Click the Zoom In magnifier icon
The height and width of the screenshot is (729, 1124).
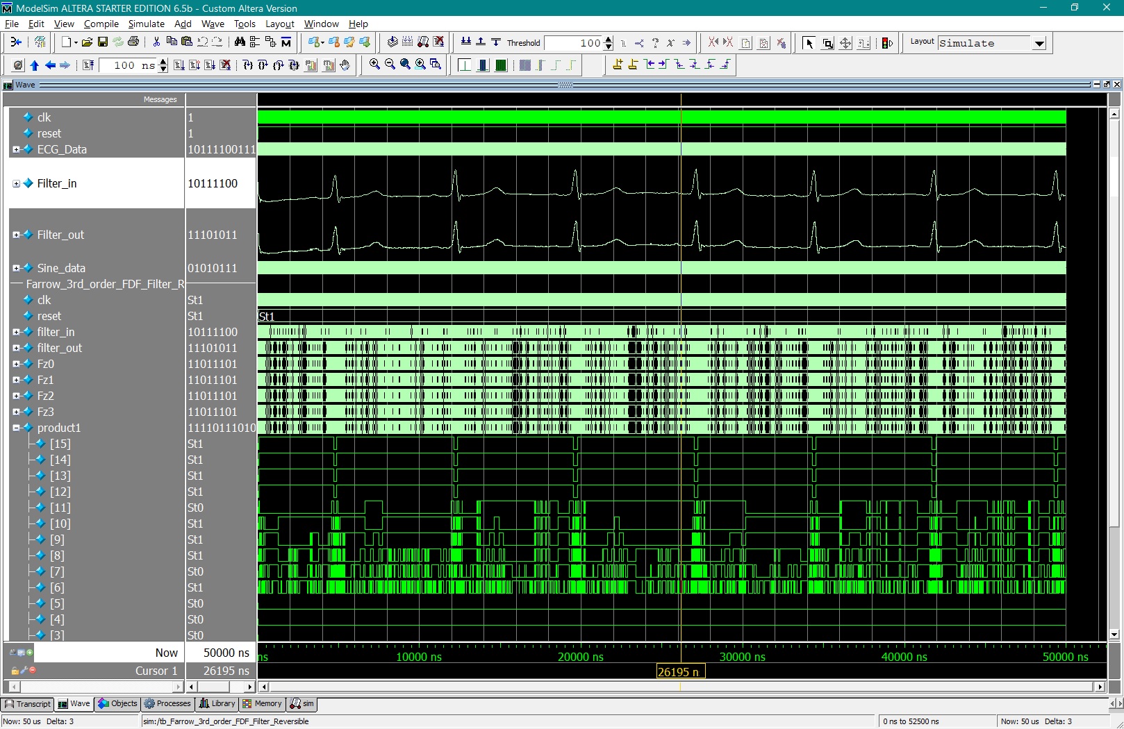[374, 65]
